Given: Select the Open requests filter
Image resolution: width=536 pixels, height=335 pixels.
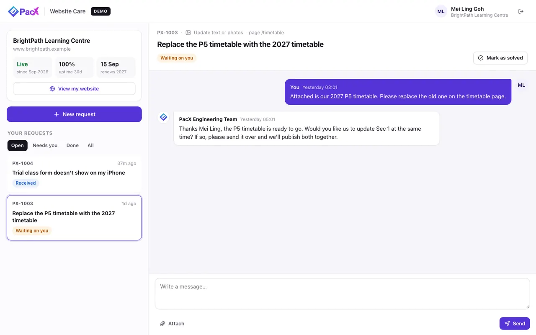Looking at the screenshot, I should coord(18,145).
